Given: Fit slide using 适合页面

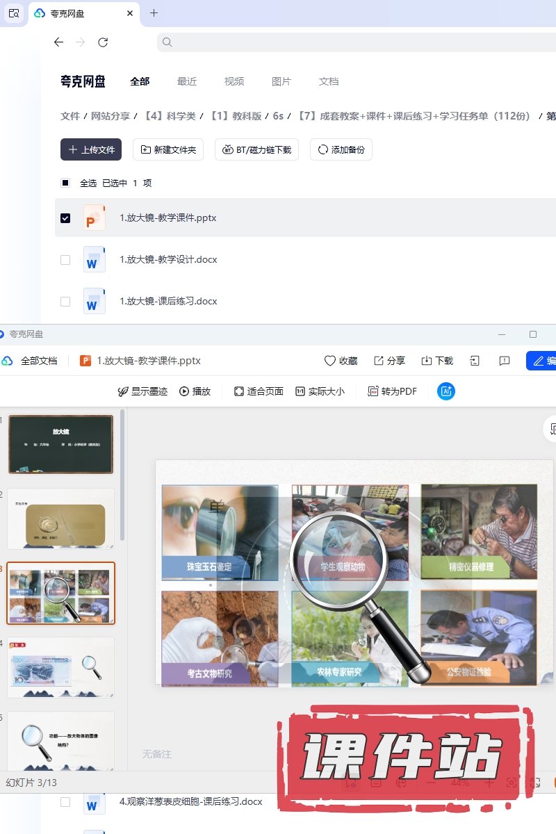Looking at the screenshot, I should [x=259, y=391].
